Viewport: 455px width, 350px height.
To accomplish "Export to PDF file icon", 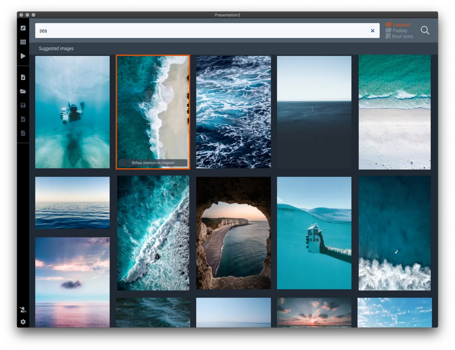I will [x=23, y=133].
